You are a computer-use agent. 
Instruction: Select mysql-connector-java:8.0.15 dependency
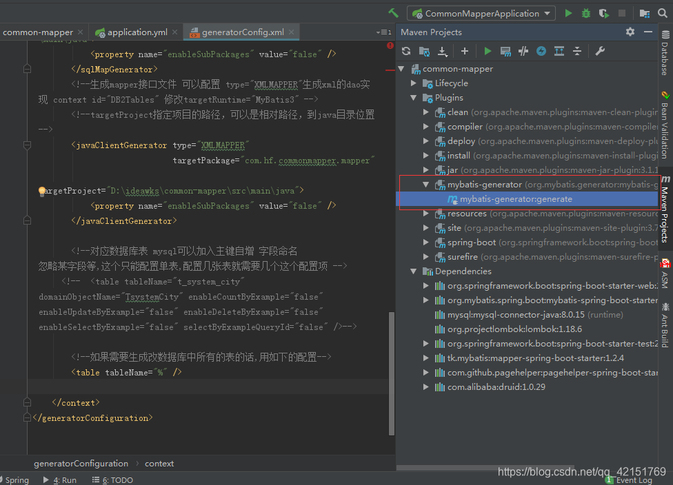point(527,315)
